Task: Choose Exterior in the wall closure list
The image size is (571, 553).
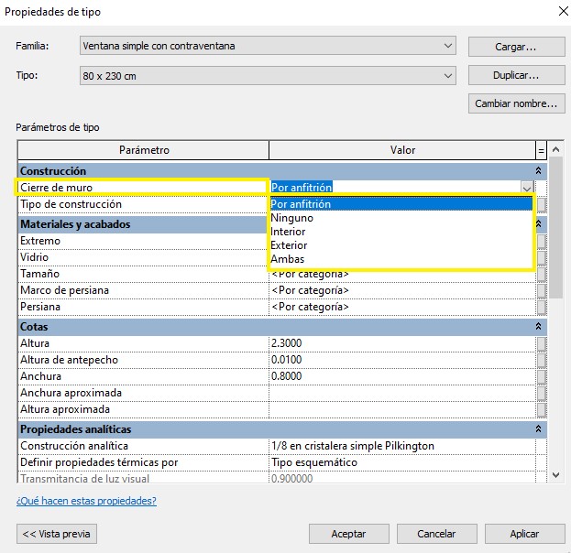Action: (289, 245)
